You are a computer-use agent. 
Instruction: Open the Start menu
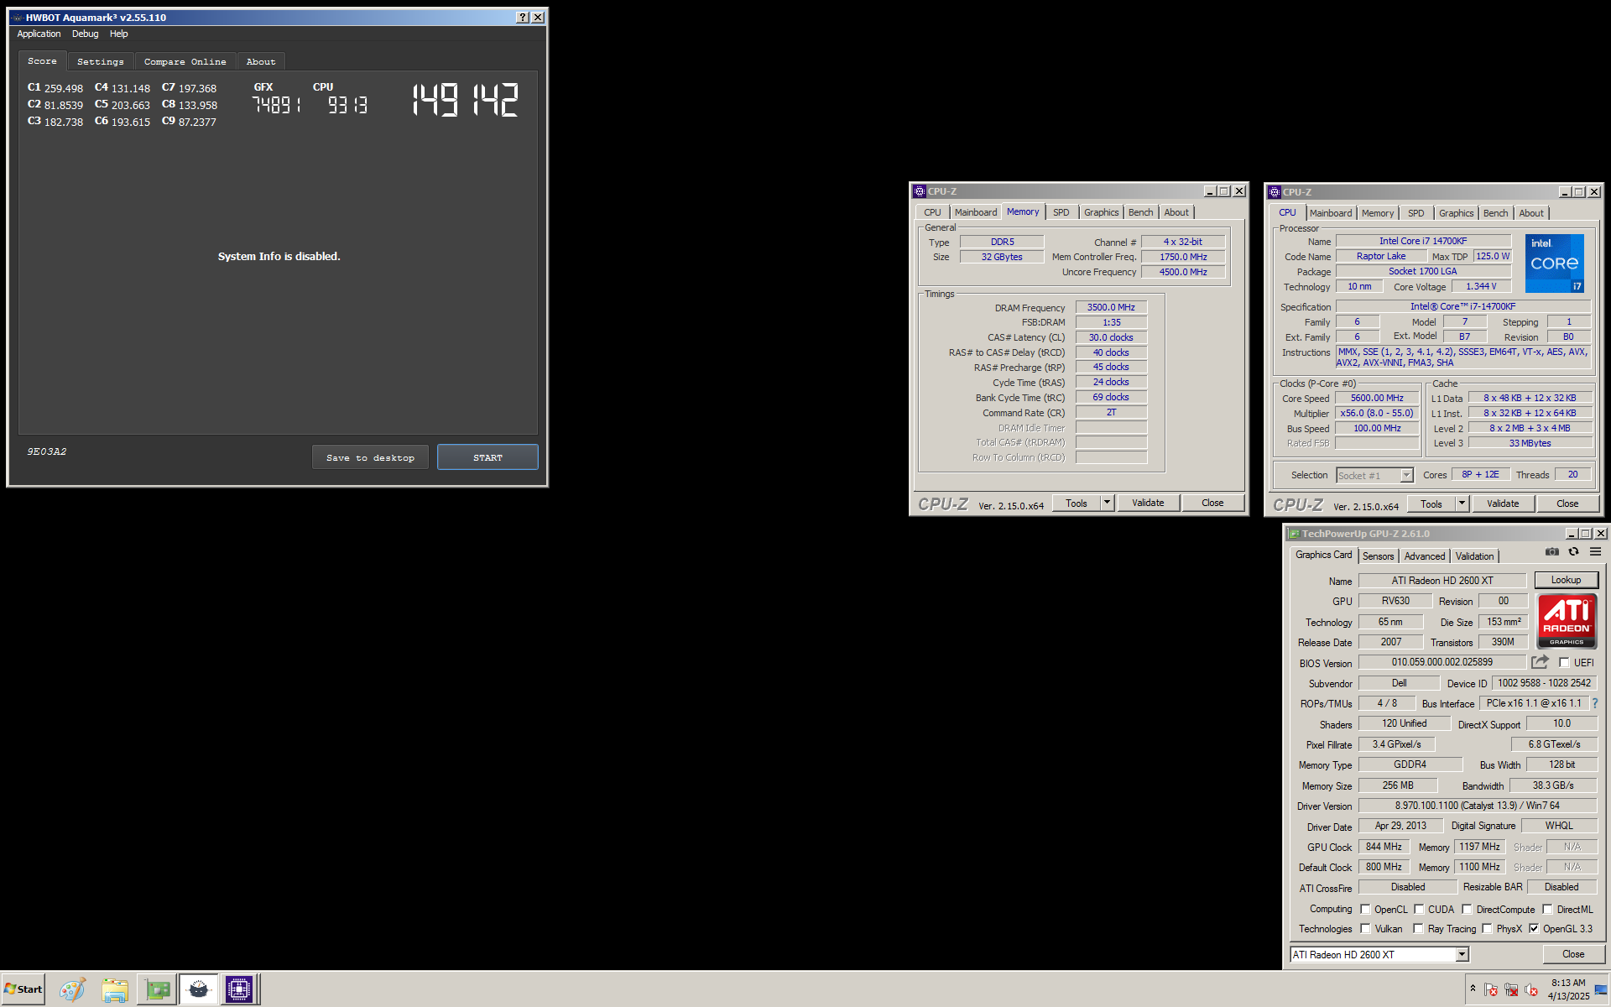(23, 989)
